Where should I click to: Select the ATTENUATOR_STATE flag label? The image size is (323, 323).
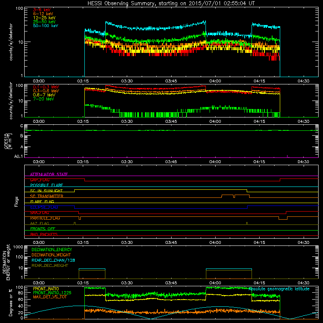pos(49,174)
